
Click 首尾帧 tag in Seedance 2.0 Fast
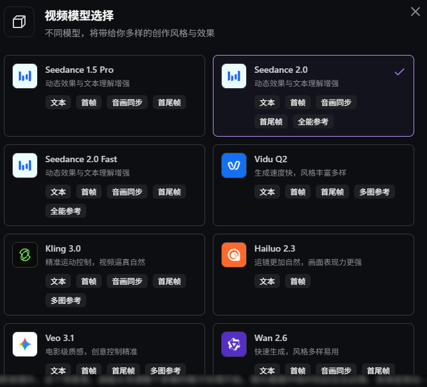(x=169, y=192)
